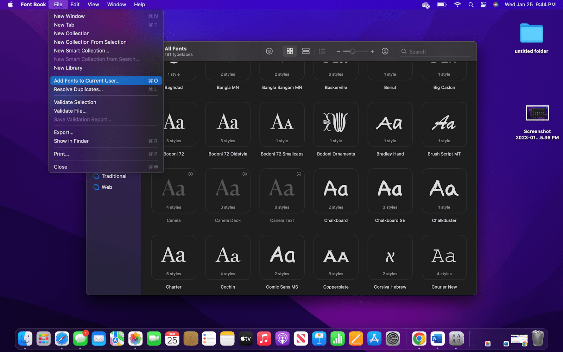
Task: Select the Brush Script MT typeface thumbnail
Action: [444, 124]
